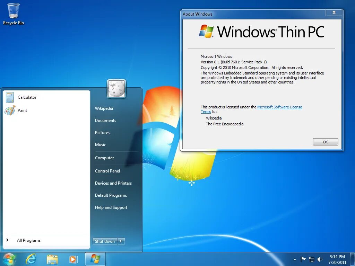The image size is (355, 266).
Task: Open Computer from the Start menu
Action: [104, 158]
